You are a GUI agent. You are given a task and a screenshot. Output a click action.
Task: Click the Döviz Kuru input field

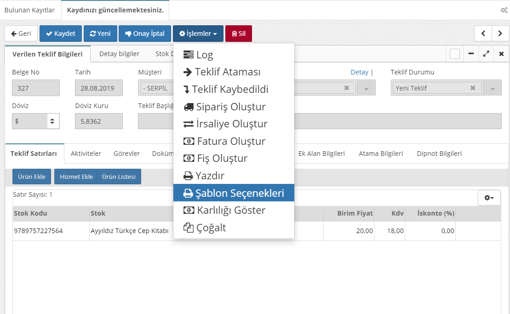[x=98, y=121]
